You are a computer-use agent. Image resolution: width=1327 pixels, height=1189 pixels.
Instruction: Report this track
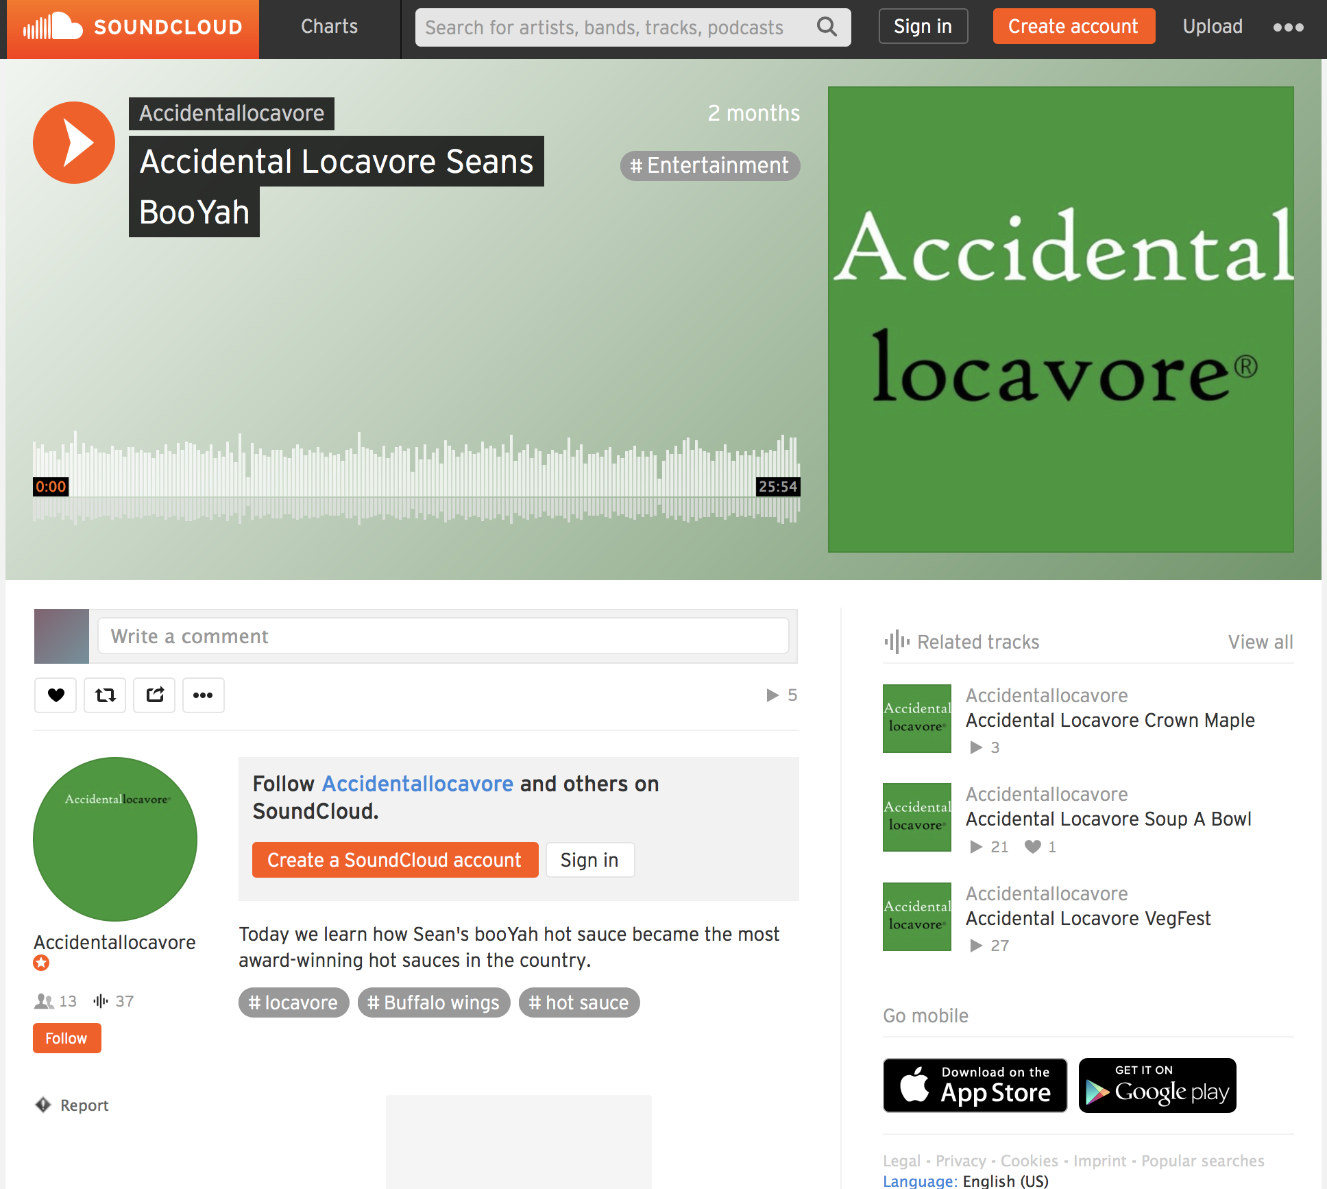point(72,1105)
